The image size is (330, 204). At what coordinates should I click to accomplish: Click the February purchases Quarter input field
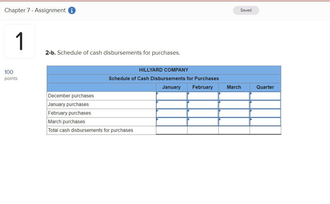point(265,113)
